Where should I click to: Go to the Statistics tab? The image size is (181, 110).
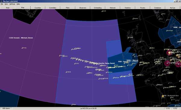[x=128, y=8]
